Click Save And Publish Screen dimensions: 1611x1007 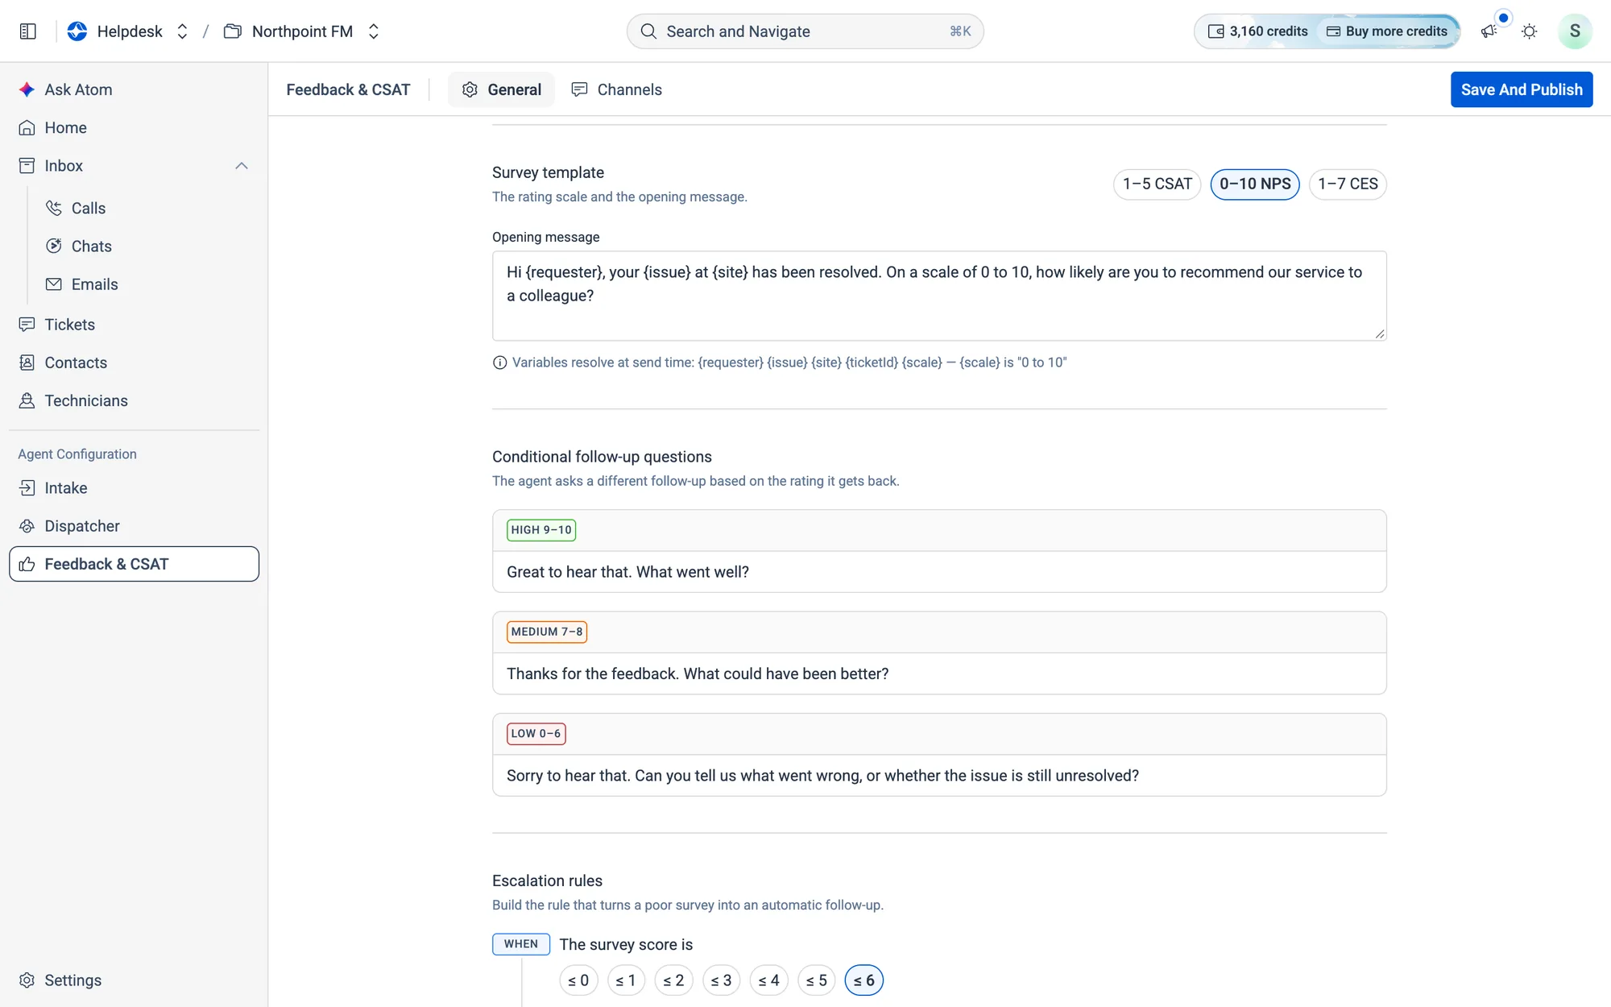1522,89
